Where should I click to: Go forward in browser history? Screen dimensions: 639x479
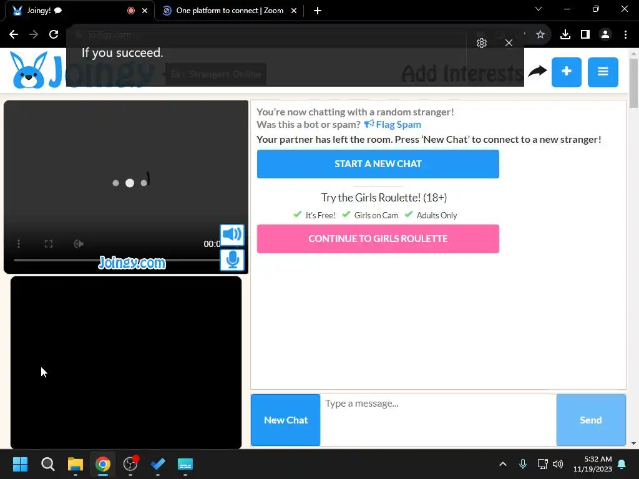click(34, 34)
